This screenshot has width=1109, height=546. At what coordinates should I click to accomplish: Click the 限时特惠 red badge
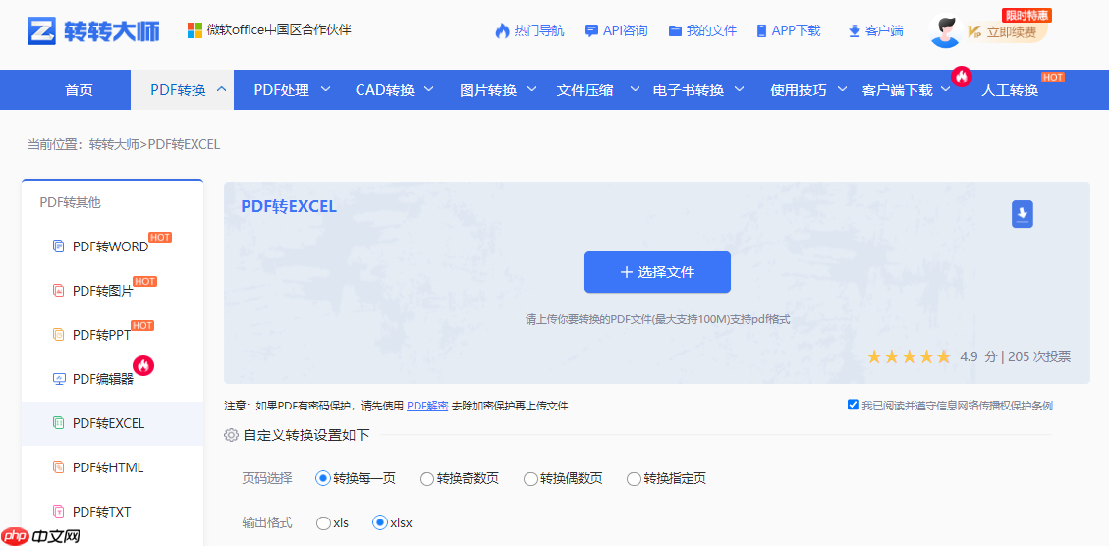pyautogui.click(x=1026, y=15)
